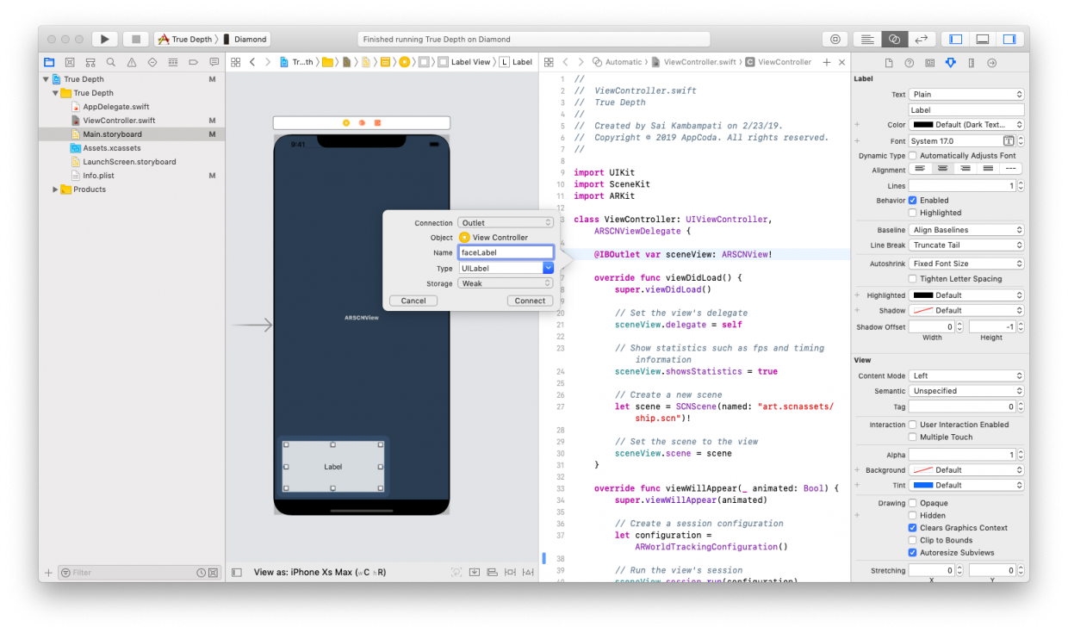Open the Find navigator
The width and height of the screenshot is (1068, 633).
pos(110,62)
